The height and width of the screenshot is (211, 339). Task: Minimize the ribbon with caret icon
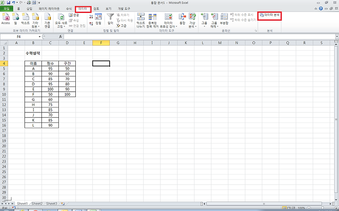316,8
